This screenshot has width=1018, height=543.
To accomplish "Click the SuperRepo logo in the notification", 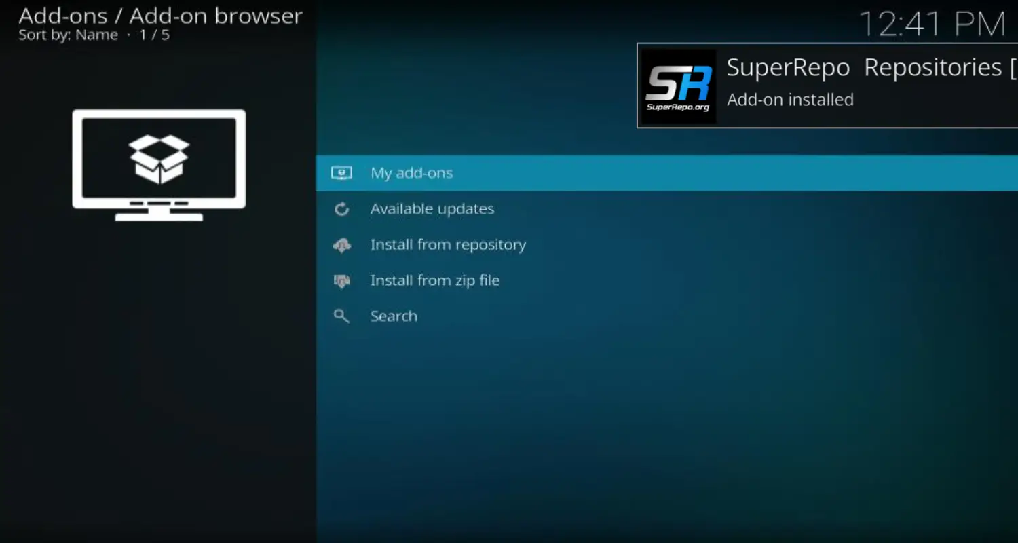I will coord(679,86).
